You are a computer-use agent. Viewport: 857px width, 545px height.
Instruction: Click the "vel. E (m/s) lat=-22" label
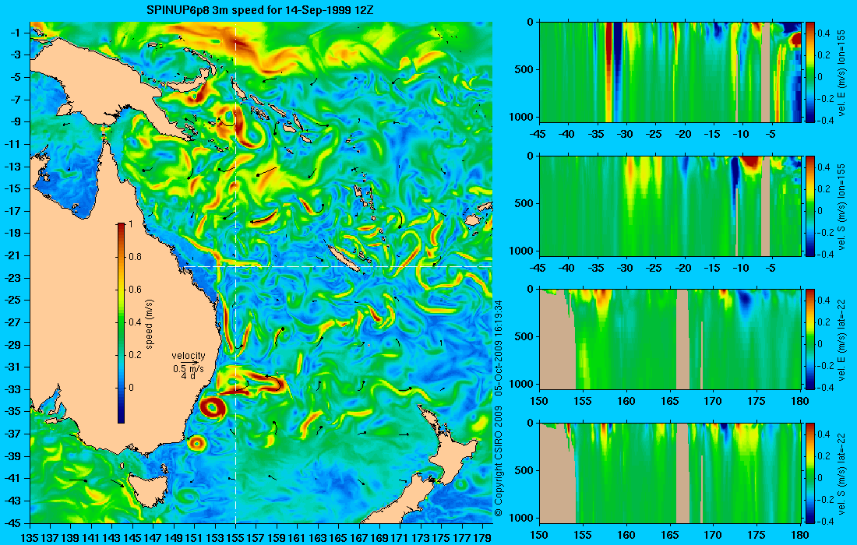[x=842, y=341]
